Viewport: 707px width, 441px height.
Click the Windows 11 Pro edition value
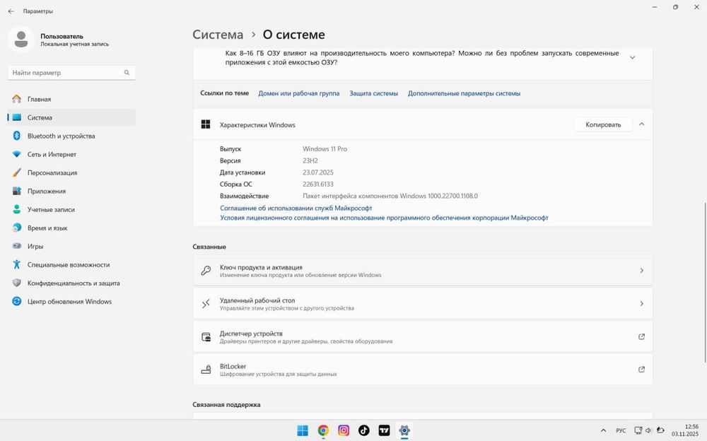(x=325, y=149)
